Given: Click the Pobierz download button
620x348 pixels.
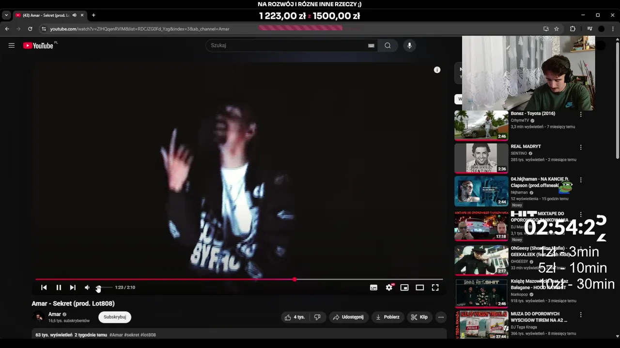Looking at the screenshot, I should [387, 317].
